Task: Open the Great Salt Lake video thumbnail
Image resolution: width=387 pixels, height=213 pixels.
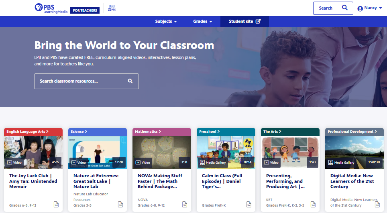Action: coord(98,152)
